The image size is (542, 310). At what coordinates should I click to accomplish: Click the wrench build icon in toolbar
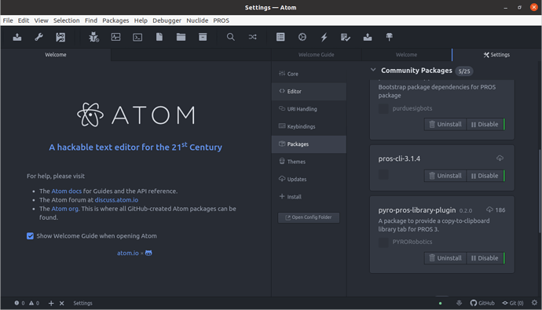(x=38, y=37)
